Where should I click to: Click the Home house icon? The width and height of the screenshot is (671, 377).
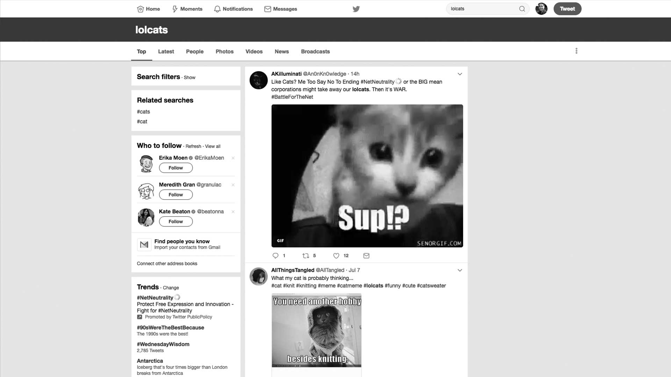coord(140,9)
